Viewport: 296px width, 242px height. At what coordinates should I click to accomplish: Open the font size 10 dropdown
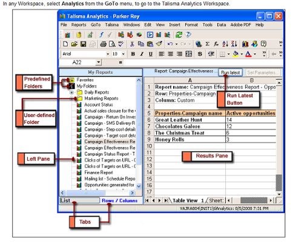click(x=123, y=54)
